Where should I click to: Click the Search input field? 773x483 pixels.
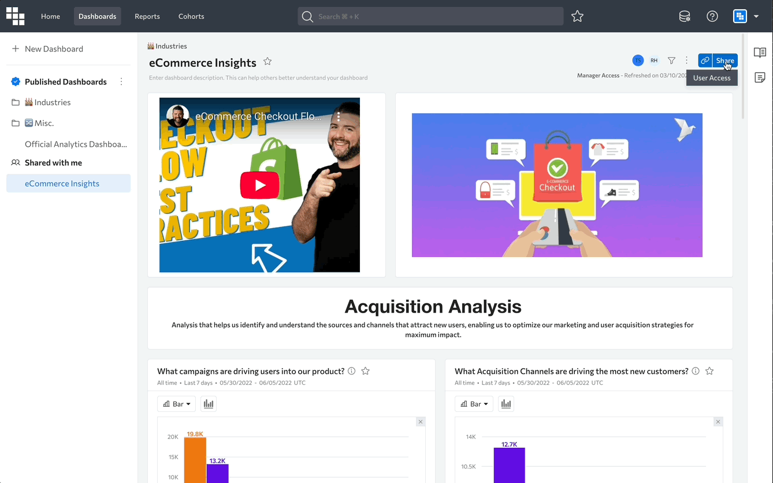430,16
